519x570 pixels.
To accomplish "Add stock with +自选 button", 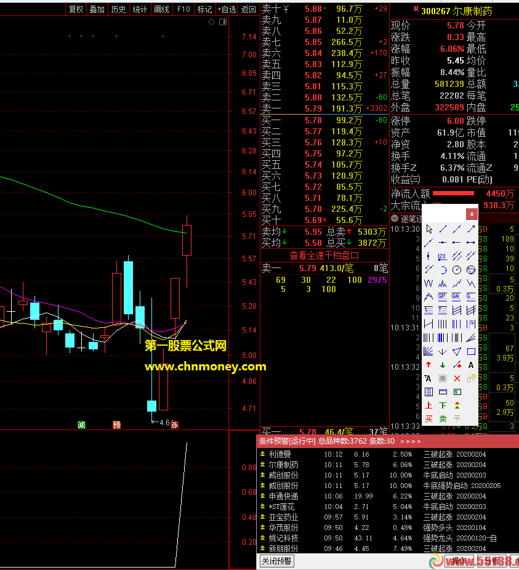I will coord(227,9).
